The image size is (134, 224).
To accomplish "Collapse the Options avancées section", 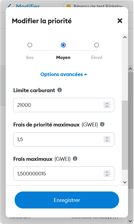I will click(64, 74).
